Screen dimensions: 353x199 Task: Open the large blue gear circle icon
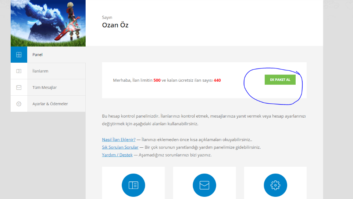click(x=275, y=185)
